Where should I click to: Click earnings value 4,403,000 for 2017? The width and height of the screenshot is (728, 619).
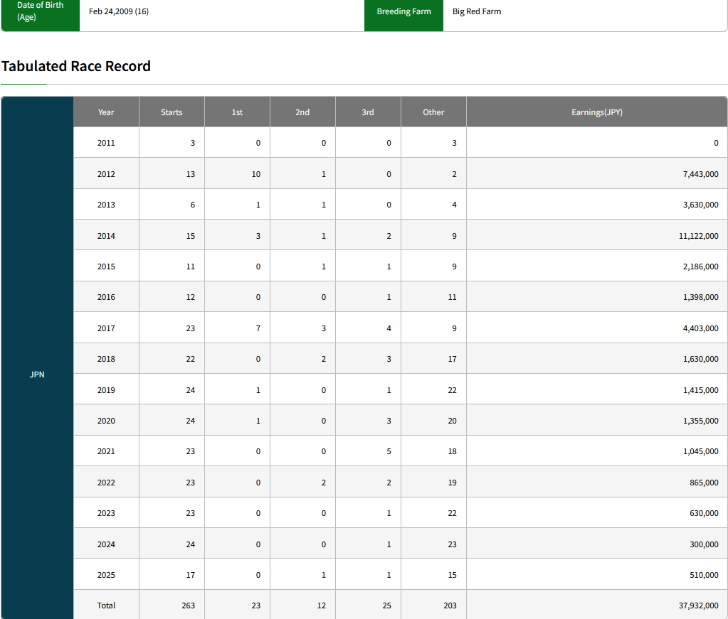(x=700, y=328)
